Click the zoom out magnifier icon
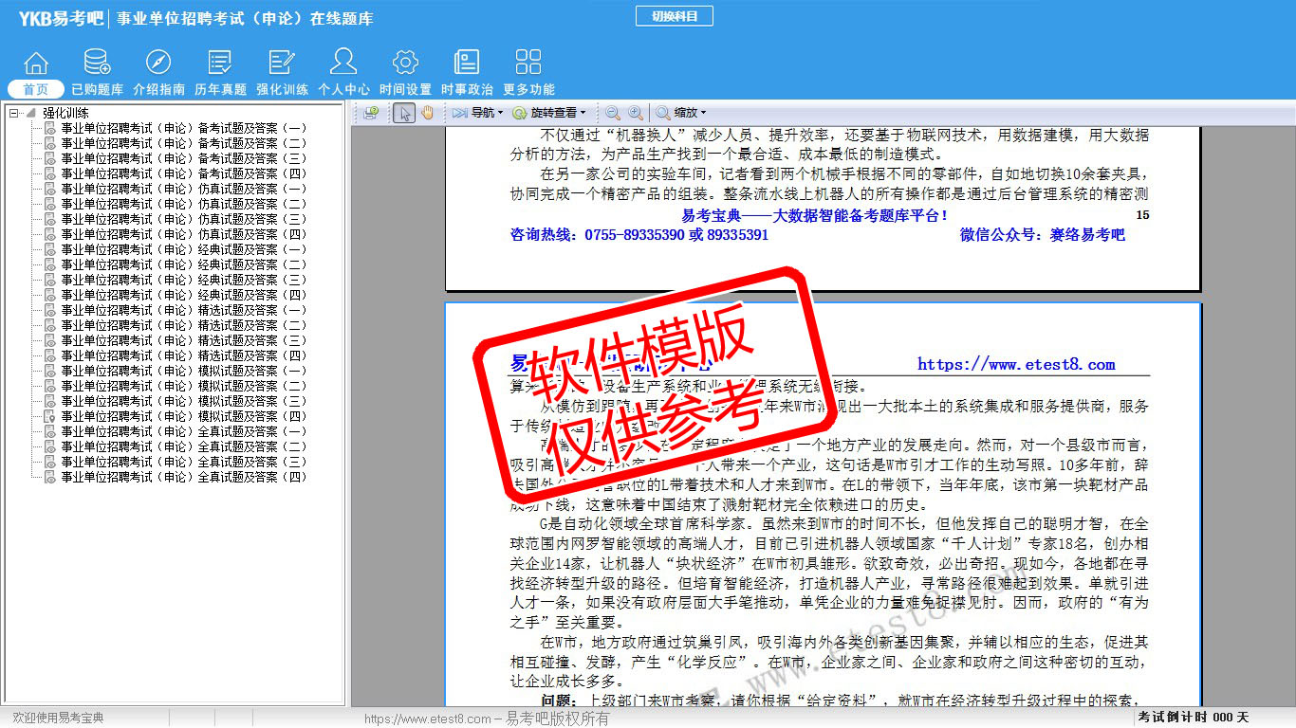The width and height of the screenshot is (1296, 728). point(613,113)
